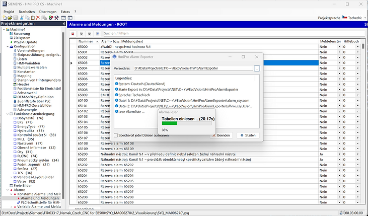
Task: Collapse the Konfiguration tree node
Action: click(x=8, y=46)
